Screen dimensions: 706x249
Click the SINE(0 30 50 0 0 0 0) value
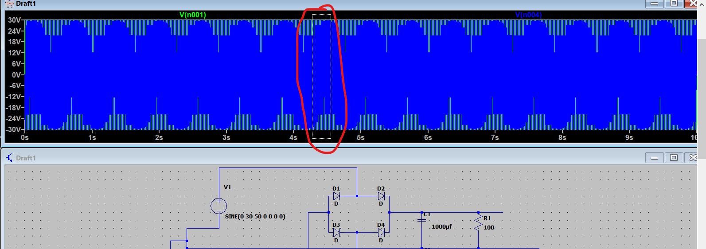tap(255, 217)
